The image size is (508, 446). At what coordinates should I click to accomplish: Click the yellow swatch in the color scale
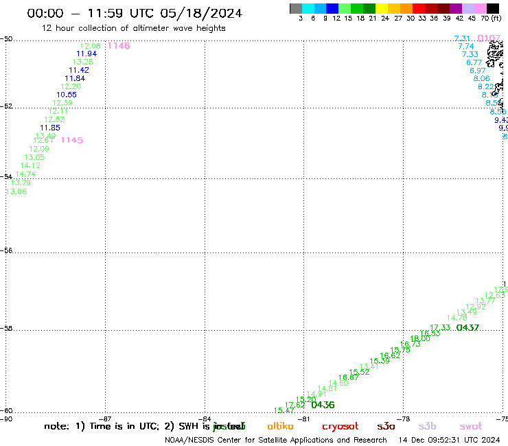click(x=382, y=8)
